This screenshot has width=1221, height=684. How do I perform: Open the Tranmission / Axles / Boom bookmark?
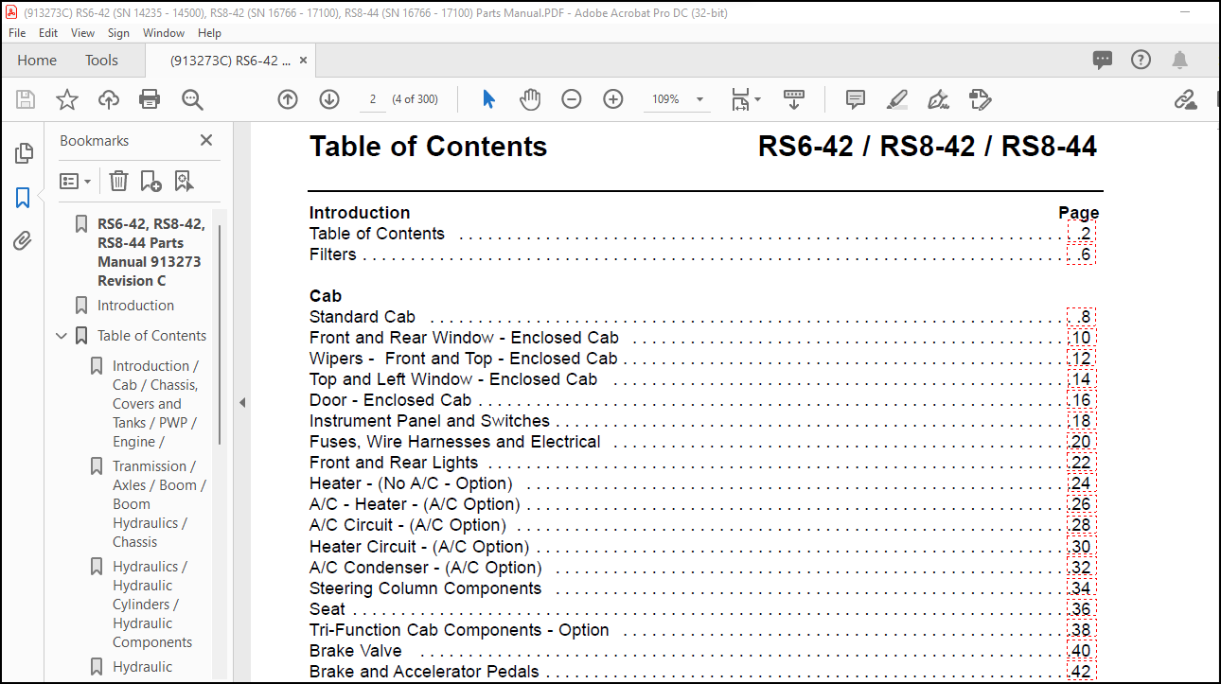pos(159,504)
